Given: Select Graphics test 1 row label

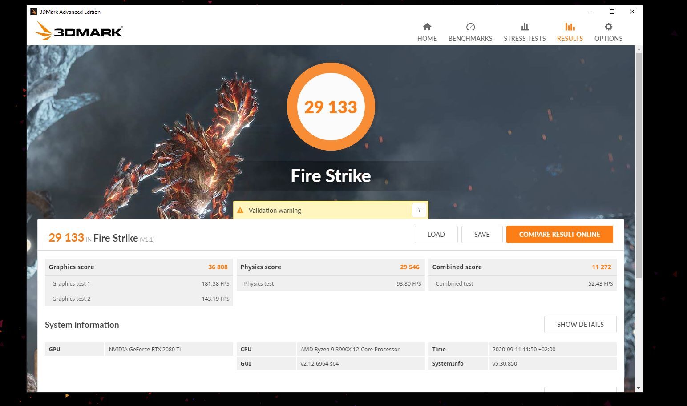Looking at the screenshot, I should click(71, 283).
